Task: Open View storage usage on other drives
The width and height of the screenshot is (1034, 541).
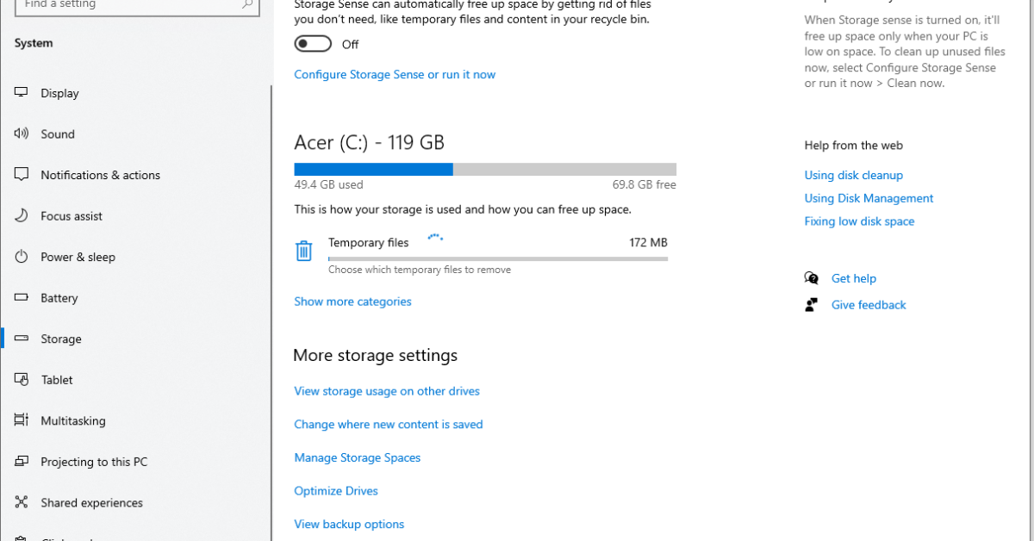Action: click(x=387, y=391)
